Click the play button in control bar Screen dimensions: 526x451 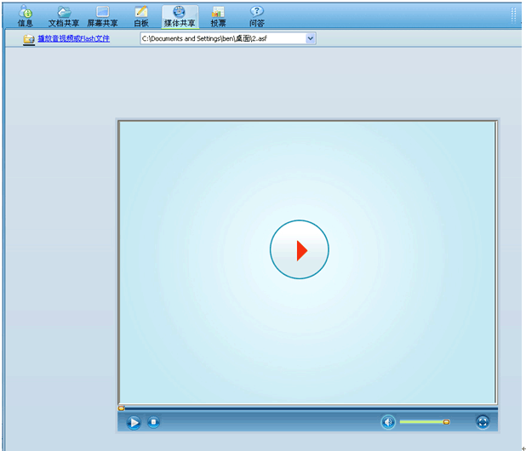pyautogui.click(x=134, y=423)
